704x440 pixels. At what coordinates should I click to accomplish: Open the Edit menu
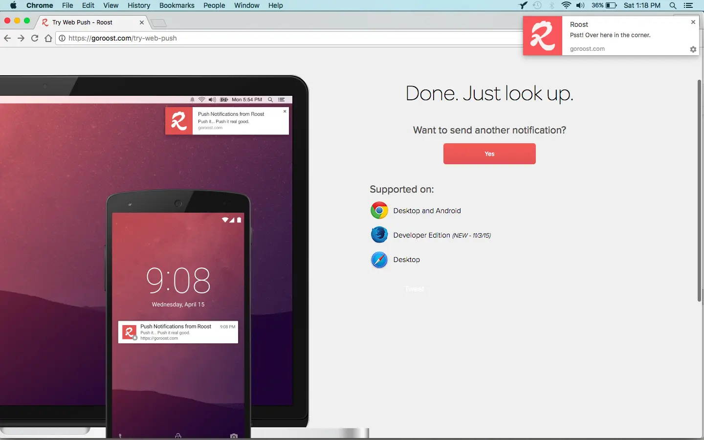[x=88, y=5]
